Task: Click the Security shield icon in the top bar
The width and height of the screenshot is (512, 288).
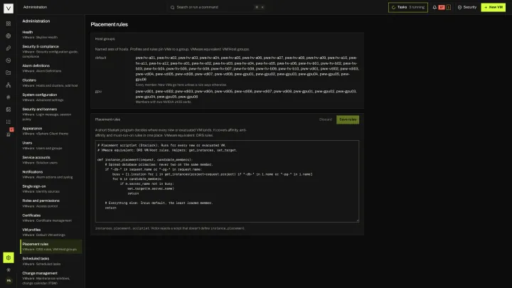Action: pos(459,7)
